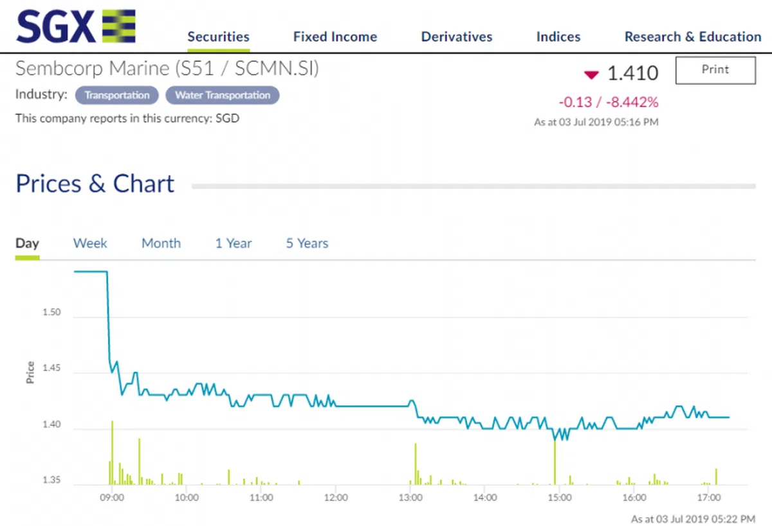Go to the Derivatives section
772x526 pixels.
tap(457, 37)
